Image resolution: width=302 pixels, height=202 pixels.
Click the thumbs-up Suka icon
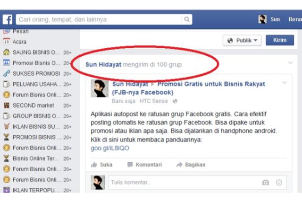(x=94, y=165)
